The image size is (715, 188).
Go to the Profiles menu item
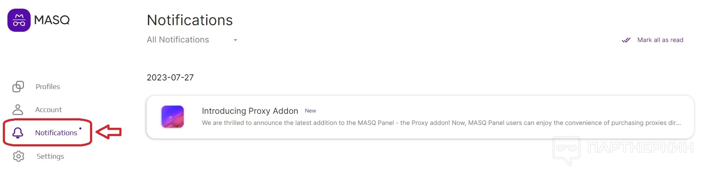[48, 87]
